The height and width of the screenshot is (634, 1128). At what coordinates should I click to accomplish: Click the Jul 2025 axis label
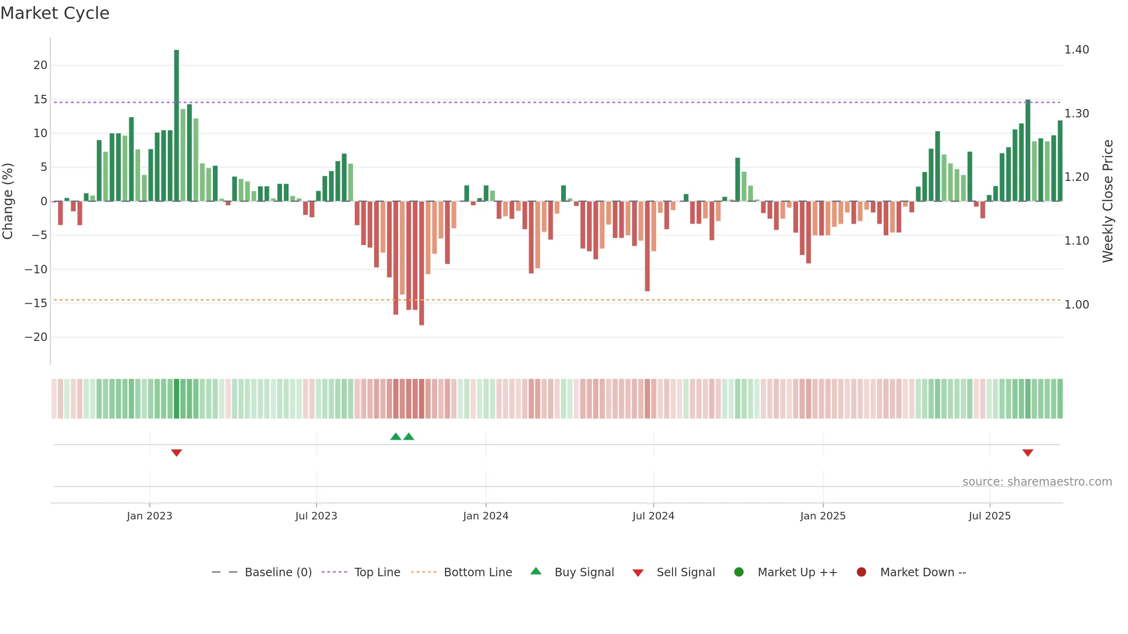tap(990, 516)
